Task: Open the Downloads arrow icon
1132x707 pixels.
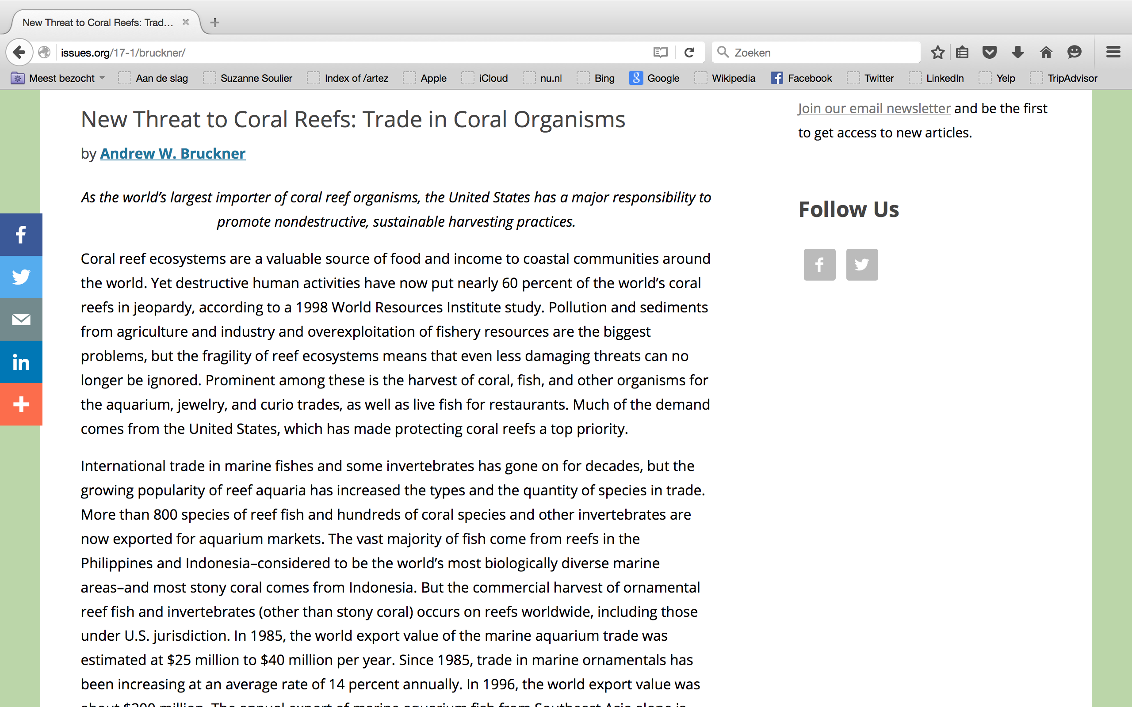Action: (1018, 53)
